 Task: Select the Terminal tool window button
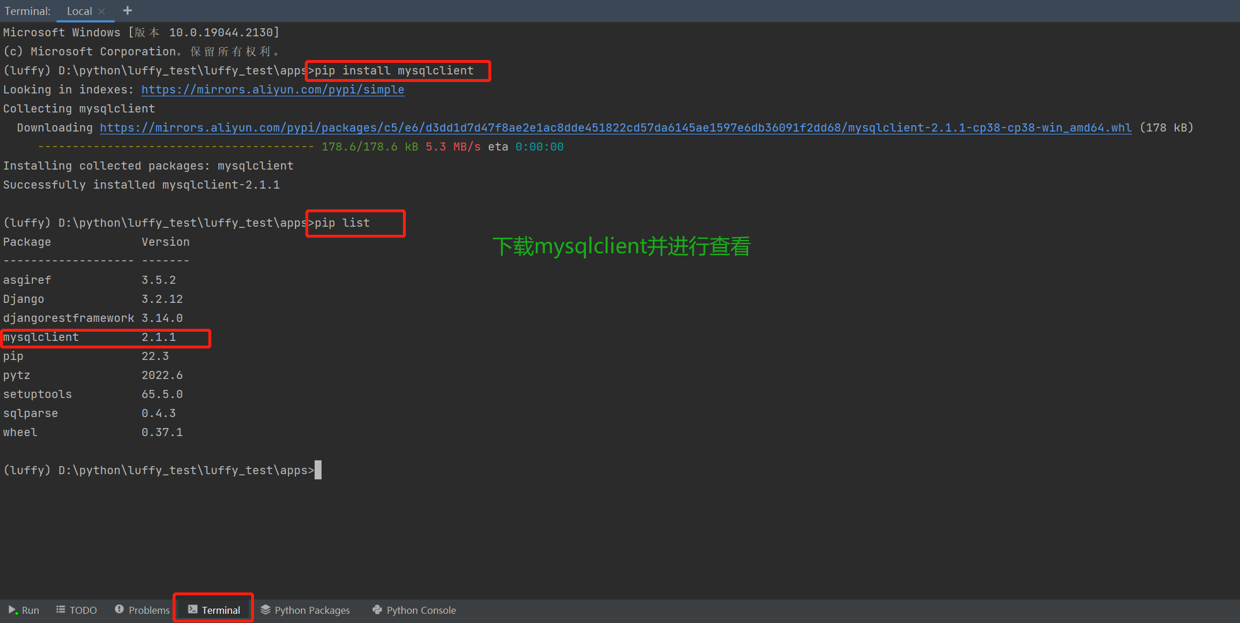(x=214, y=610)
